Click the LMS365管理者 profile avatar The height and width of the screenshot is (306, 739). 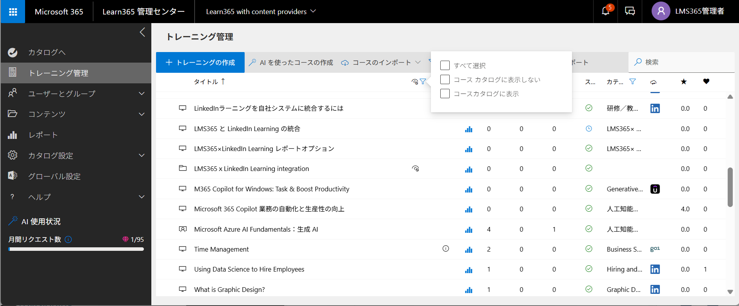pyautogui.click(x=661, y=11)
